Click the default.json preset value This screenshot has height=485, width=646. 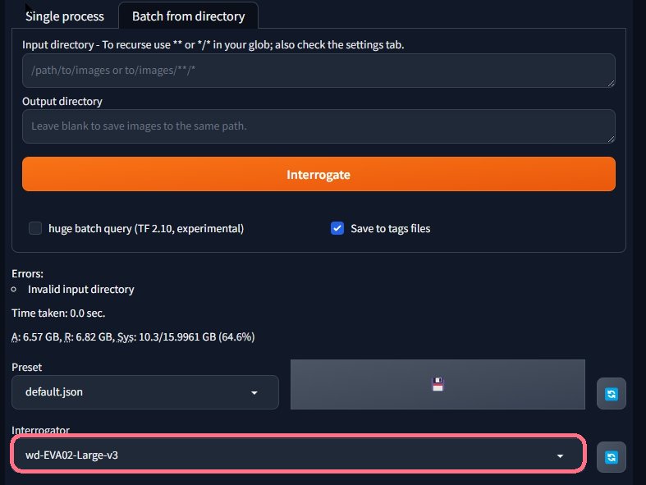[54, 392]
